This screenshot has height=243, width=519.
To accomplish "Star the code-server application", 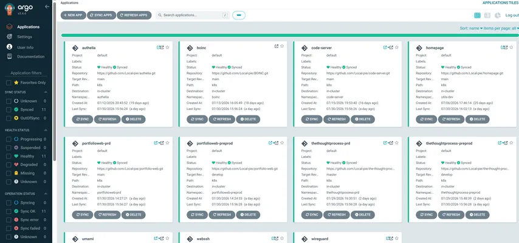I will 396,47.
